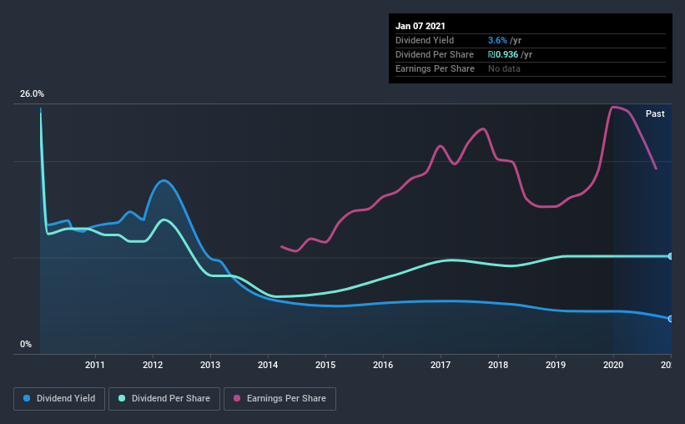Select the 2011 x-axis label
This screenshot has width=685, height=424.
click(x=95, y=365)
